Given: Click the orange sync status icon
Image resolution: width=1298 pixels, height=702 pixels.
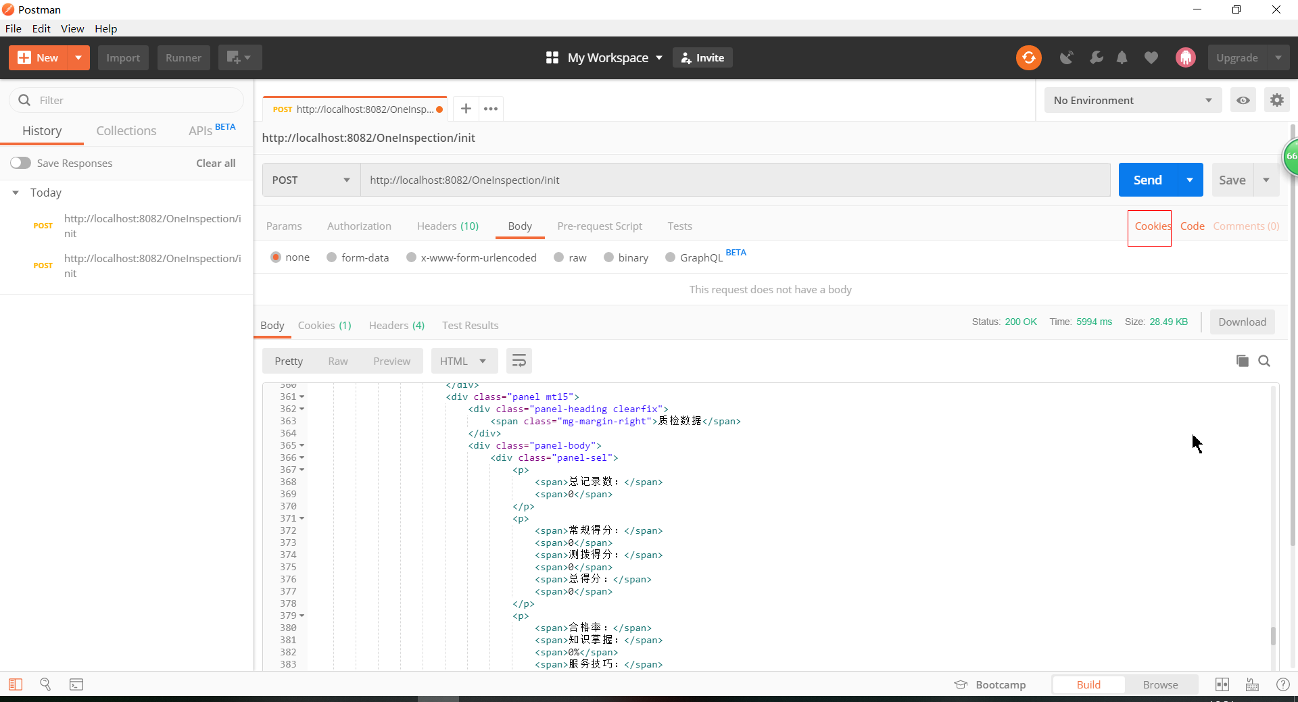Looking at the screenshot, I should click(1028, 57).
